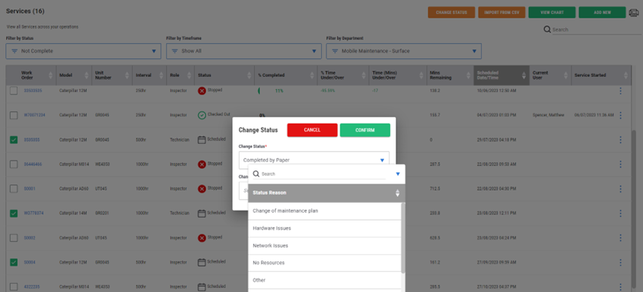Click the VIEW CHART button

(x=552, y=12)
